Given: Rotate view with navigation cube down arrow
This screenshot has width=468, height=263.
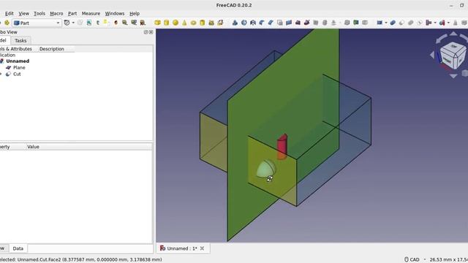Looking at the screenshot, I should [453, 76].
